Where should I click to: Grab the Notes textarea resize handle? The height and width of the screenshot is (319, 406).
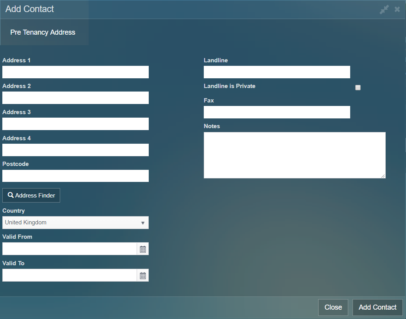383,176
